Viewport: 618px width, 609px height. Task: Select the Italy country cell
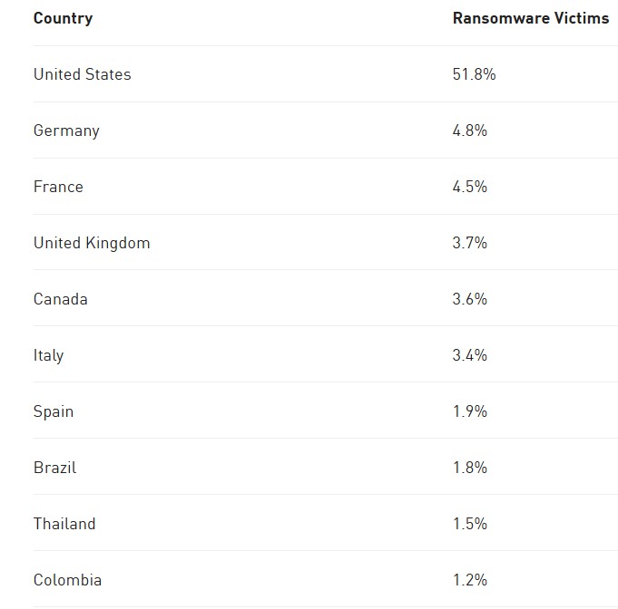(49, 355)
